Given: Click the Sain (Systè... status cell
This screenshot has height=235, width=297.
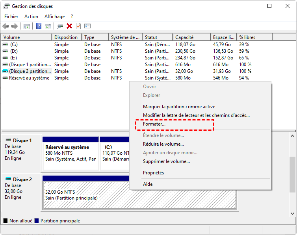Looking at the screenshot, I should coord(158,78).
